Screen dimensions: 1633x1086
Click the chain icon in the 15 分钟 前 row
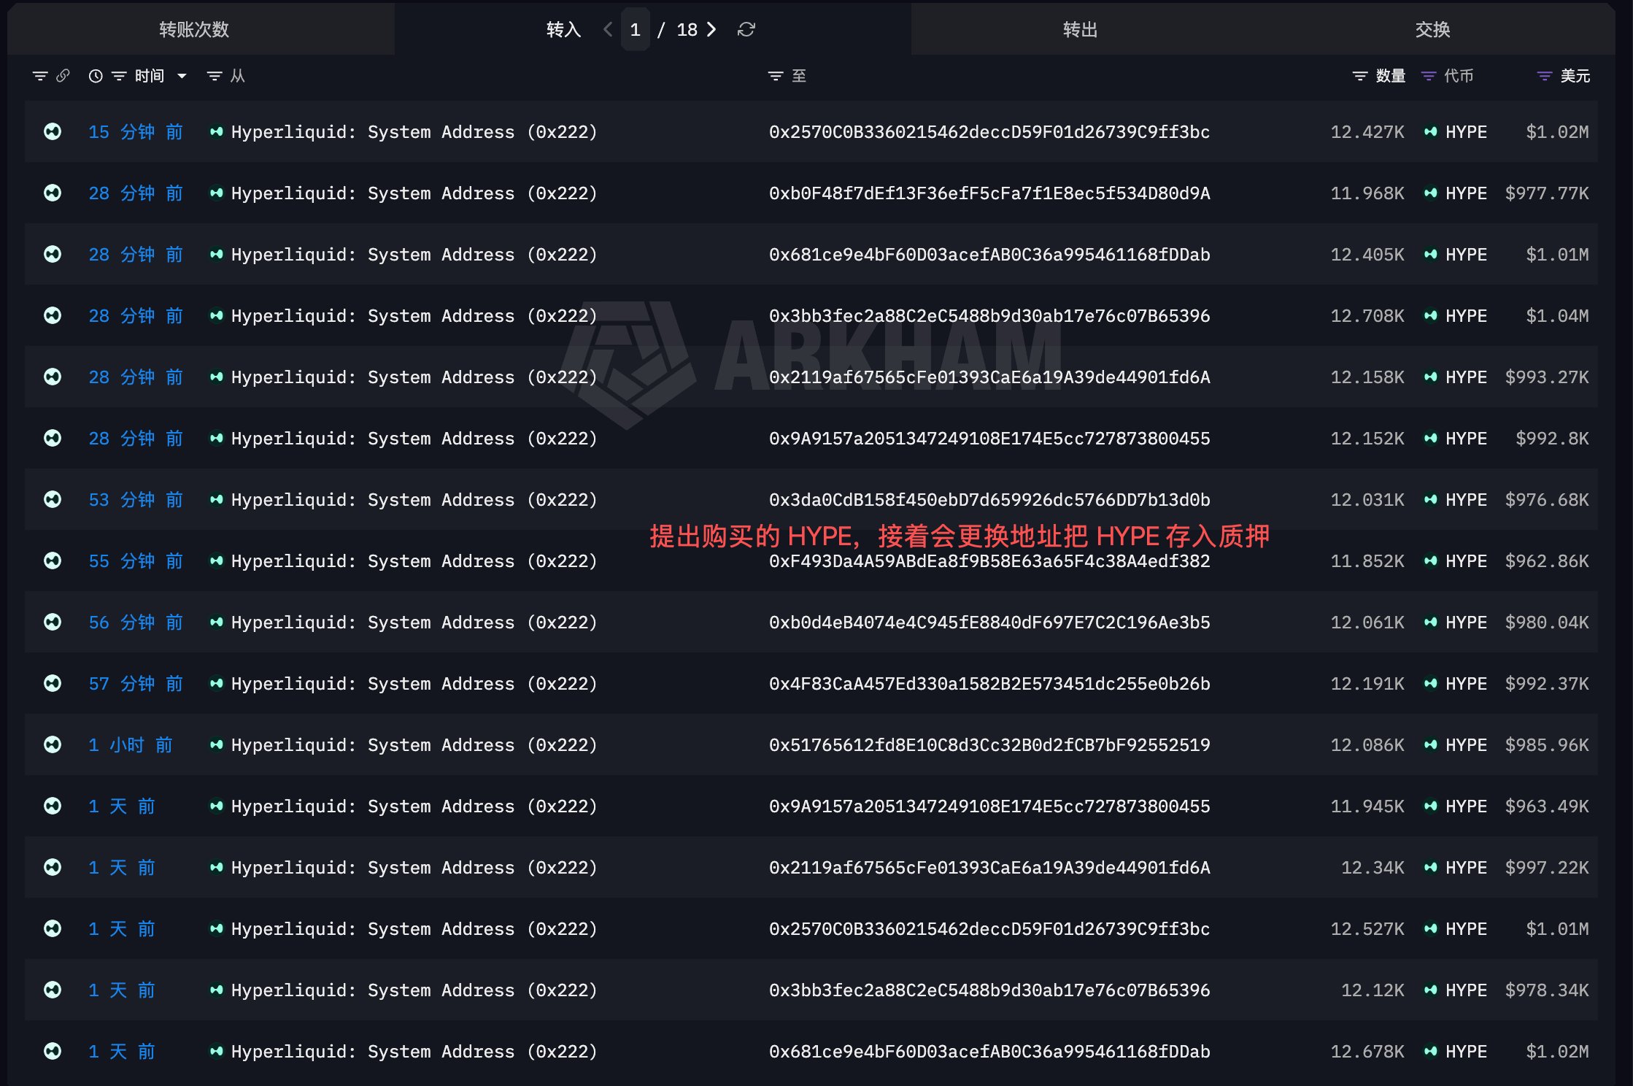pyautogui.click(x=53, y=131)
